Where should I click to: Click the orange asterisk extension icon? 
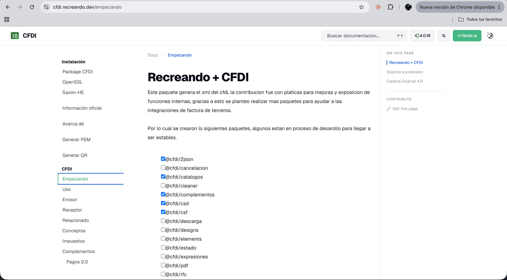pyautogui.click(x=378, y=7)
